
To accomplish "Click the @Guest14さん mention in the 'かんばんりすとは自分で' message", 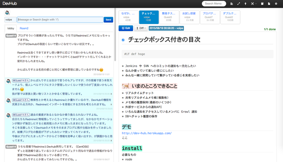I will pos(21,80).
